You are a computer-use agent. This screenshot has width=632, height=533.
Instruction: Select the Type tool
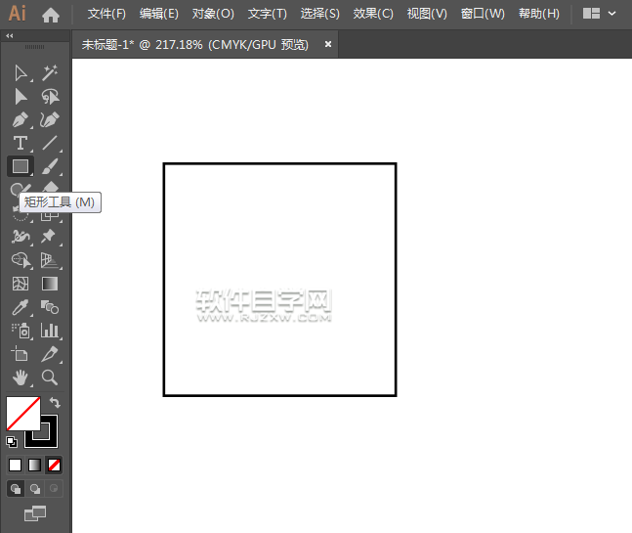click(21, 143)
